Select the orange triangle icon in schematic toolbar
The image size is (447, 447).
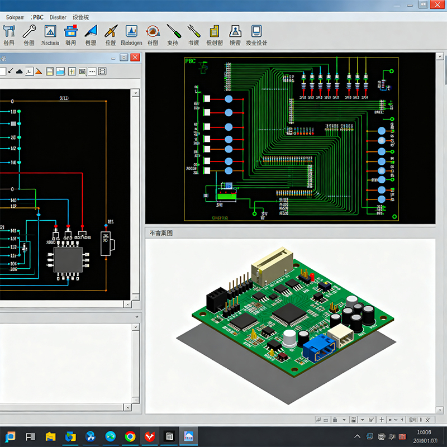tap(39, 72)
